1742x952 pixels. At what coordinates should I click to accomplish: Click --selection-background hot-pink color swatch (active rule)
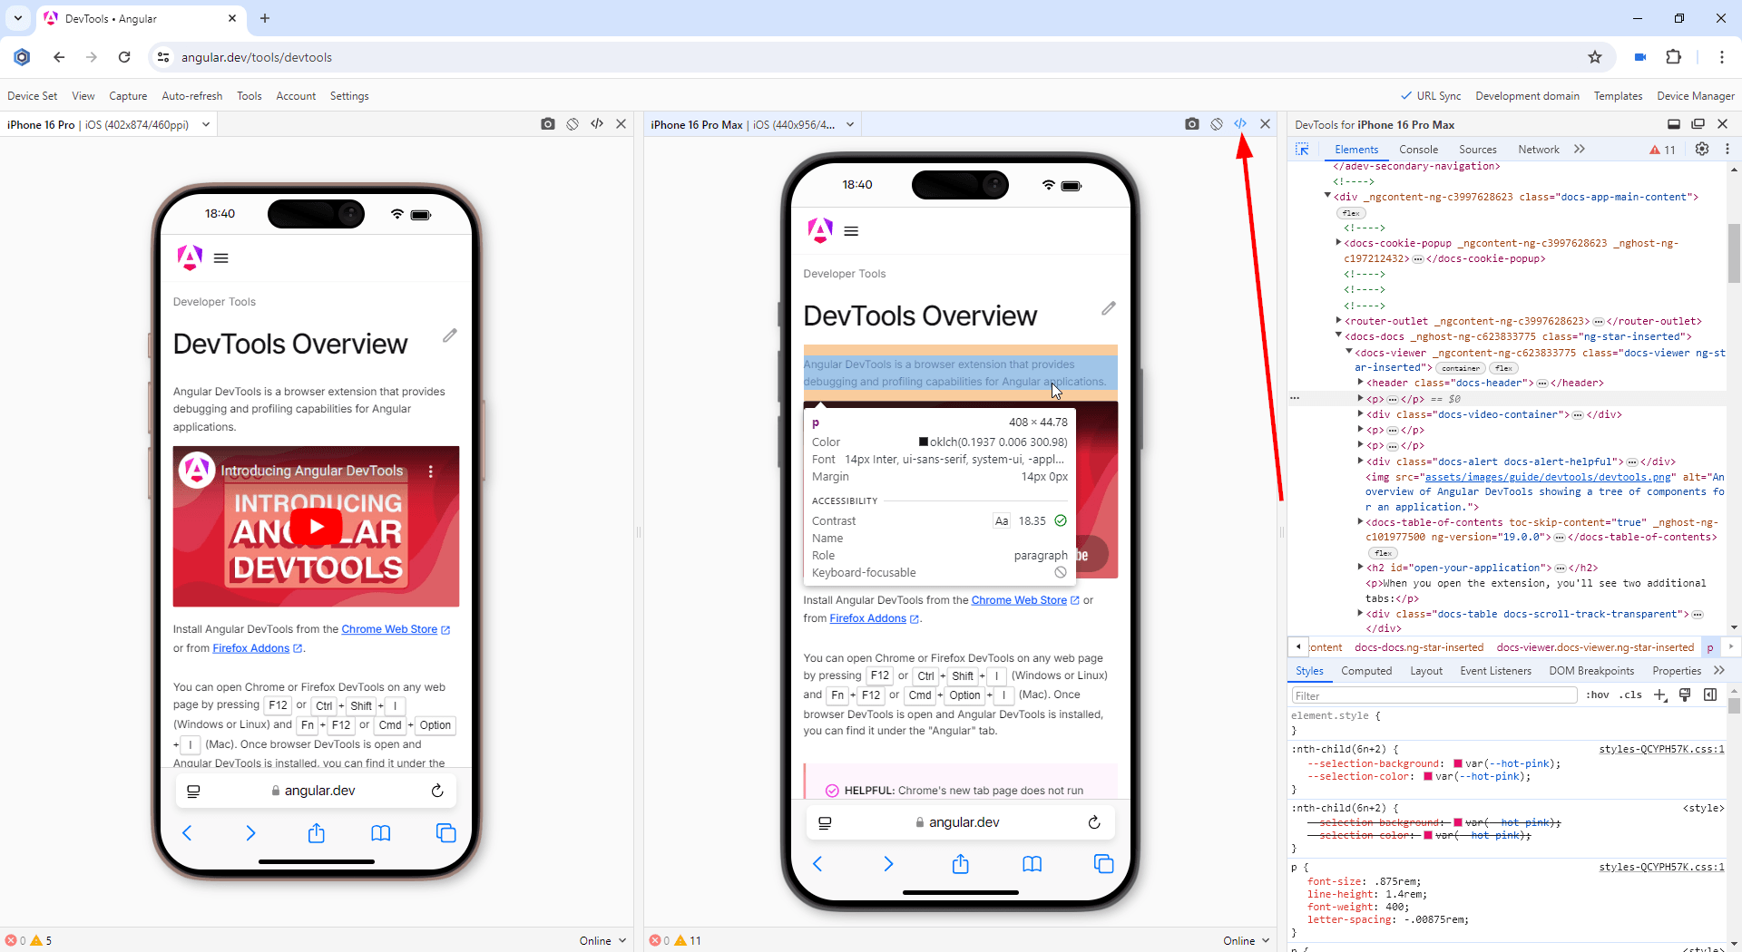point(1458,763)
